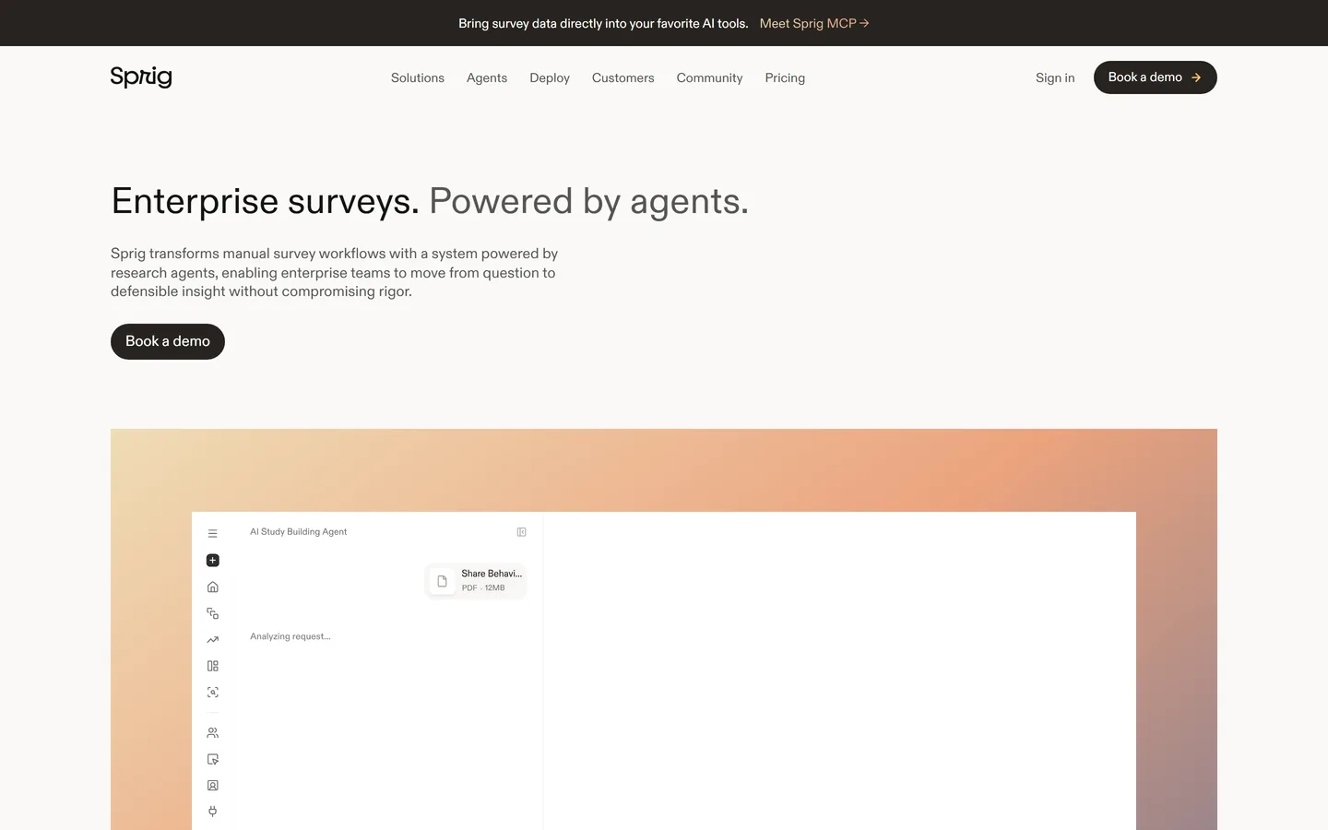Select the contact portrait icon
This screenshot has height=830, width=1328.
[x=212, y=786]
